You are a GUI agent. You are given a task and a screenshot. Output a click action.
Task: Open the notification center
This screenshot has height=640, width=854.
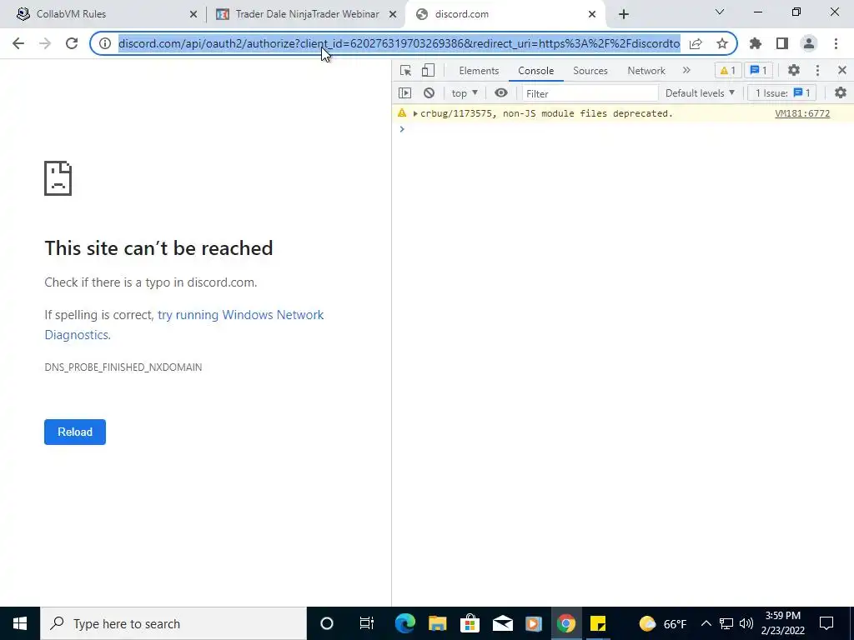point(826,623)
